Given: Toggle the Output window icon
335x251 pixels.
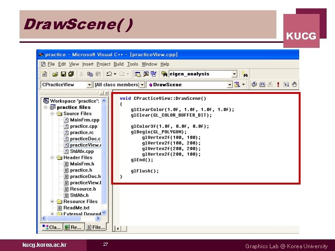Looking at the screenshot, I should click(x=146, y=74).
